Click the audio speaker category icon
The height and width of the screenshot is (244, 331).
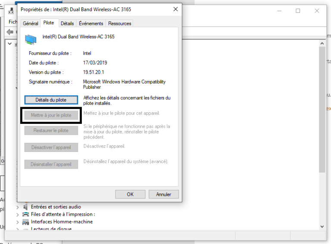click(25, 207)
